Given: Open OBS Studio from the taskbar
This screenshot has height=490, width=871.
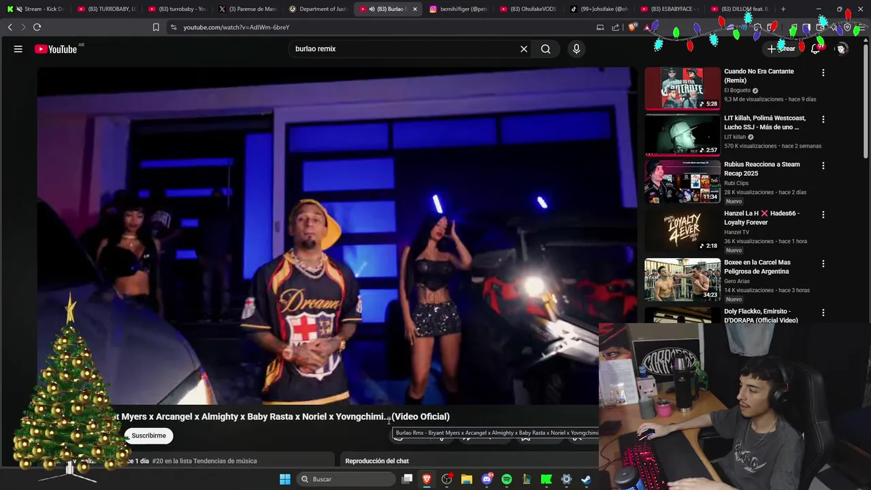Looking at the screenshot, I should 447,479.
